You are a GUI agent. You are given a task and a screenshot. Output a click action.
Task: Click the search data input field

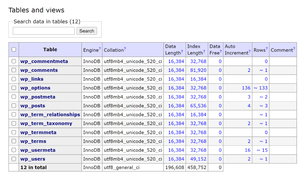(x=44, y=31)
